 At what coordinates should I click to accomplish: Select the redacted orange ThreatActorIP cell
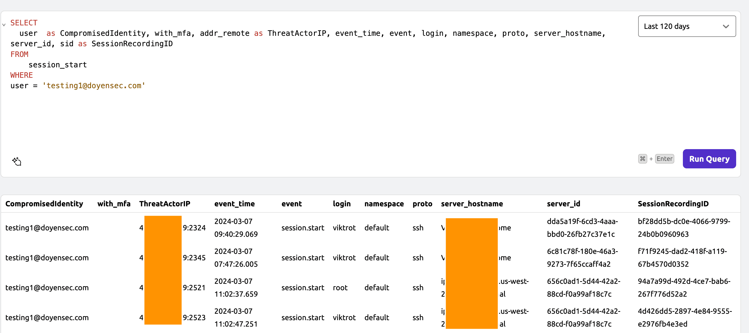pos(163,228)
